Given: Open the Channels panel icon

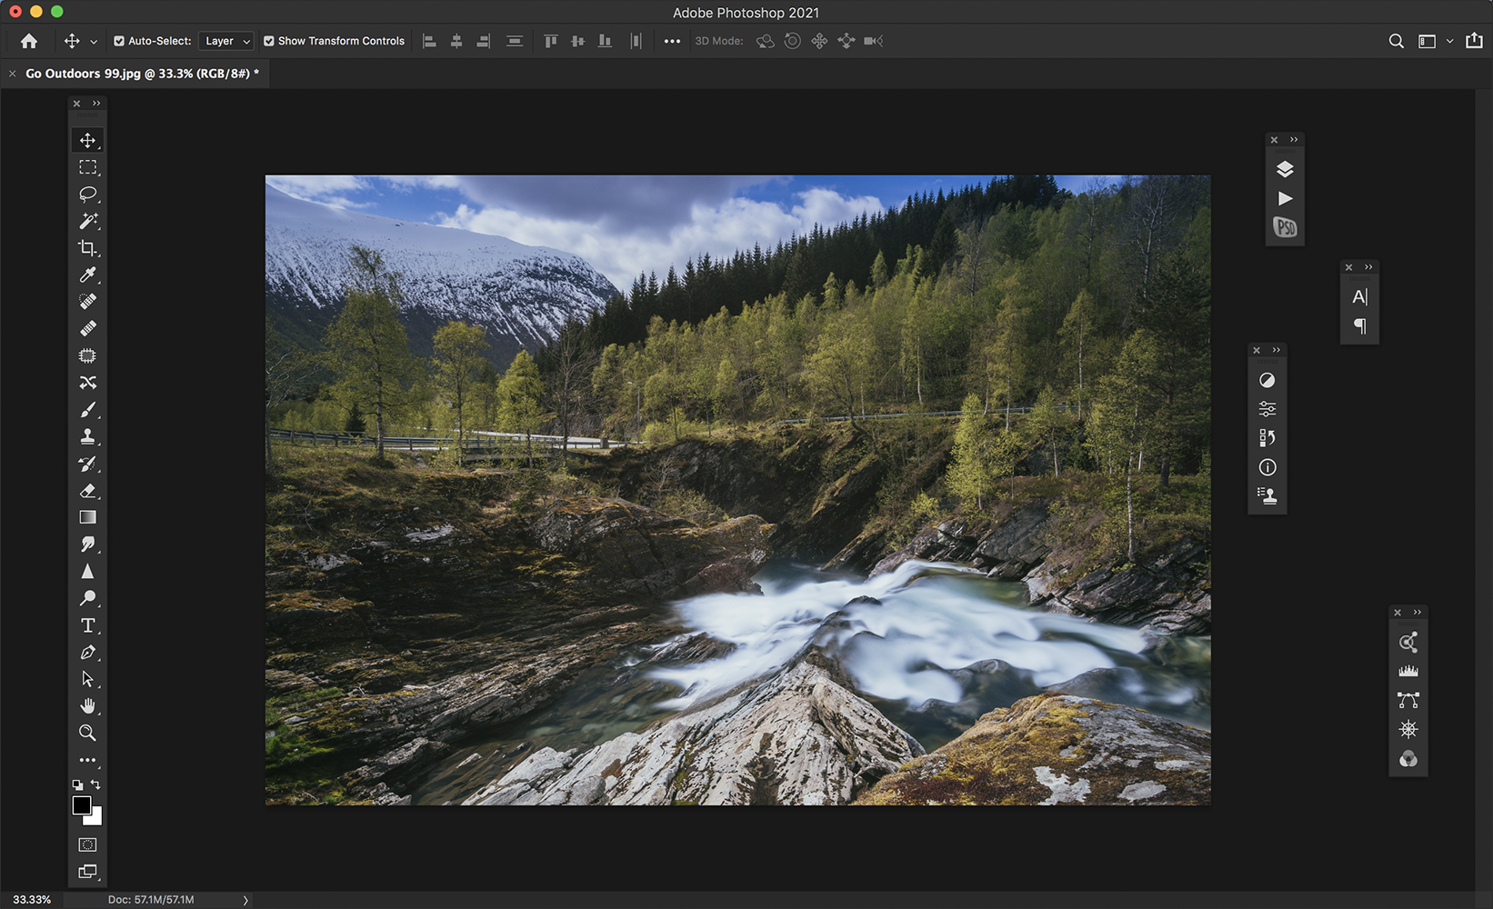Looking at the screenshot, I should point(1408,759).
